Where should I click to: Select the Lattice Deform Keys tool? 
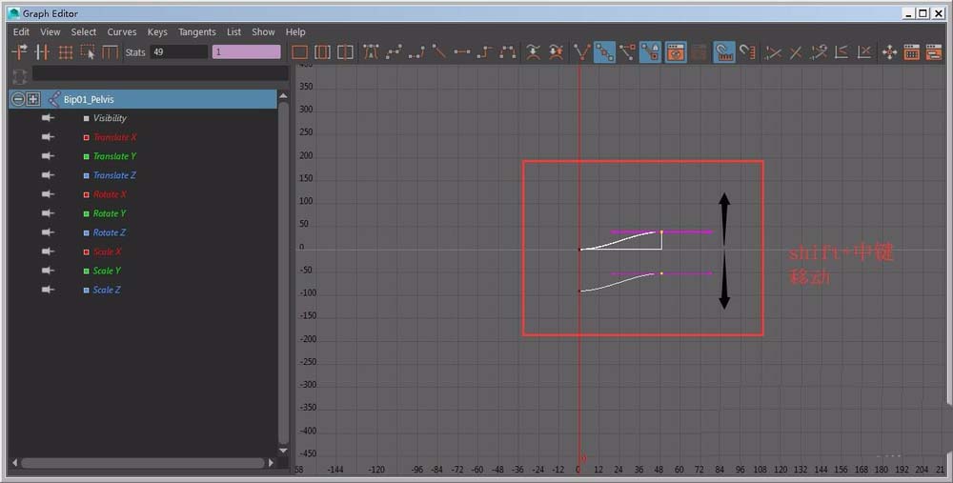tap(66, 52)
